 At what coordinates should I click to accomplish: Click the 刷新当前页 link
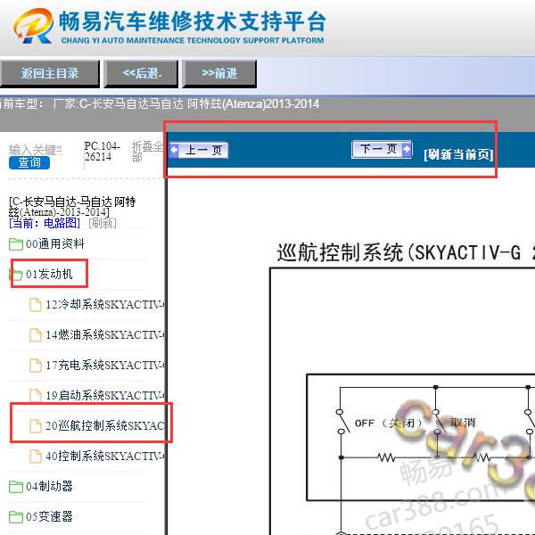(x=458, y=154)
